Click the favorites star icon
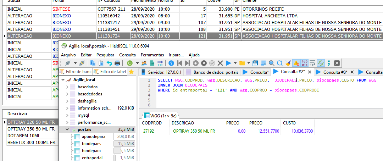This screenshot has width=383, height=161. pyautogui.click(x=131, y=72)
